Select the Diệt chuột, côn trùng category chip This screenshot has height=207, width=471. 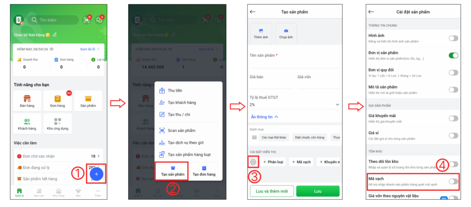310,138
